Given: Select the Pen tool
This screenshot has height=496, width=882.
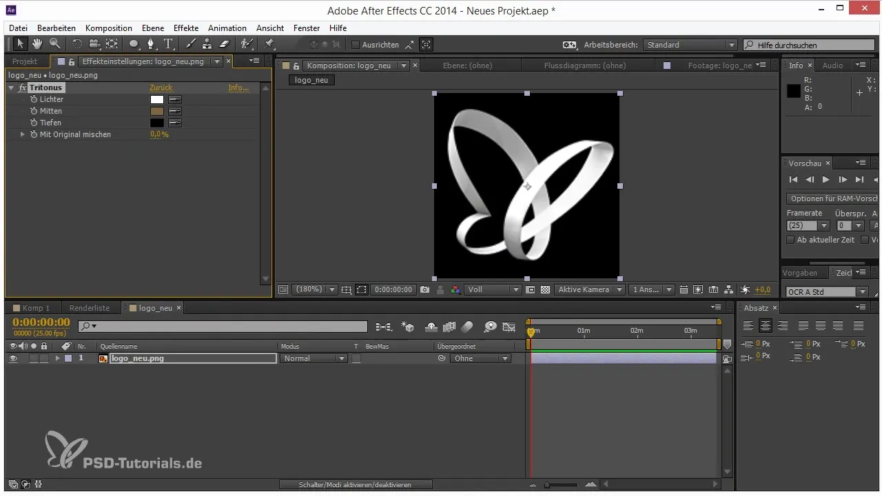Looking at the screenshot, I should click(152, 44).
